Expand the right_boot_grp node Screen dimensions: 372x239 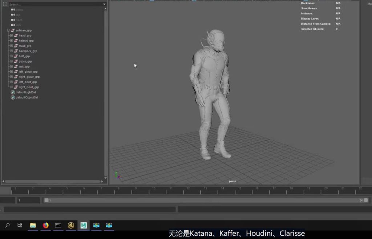[x=11, y=87]
